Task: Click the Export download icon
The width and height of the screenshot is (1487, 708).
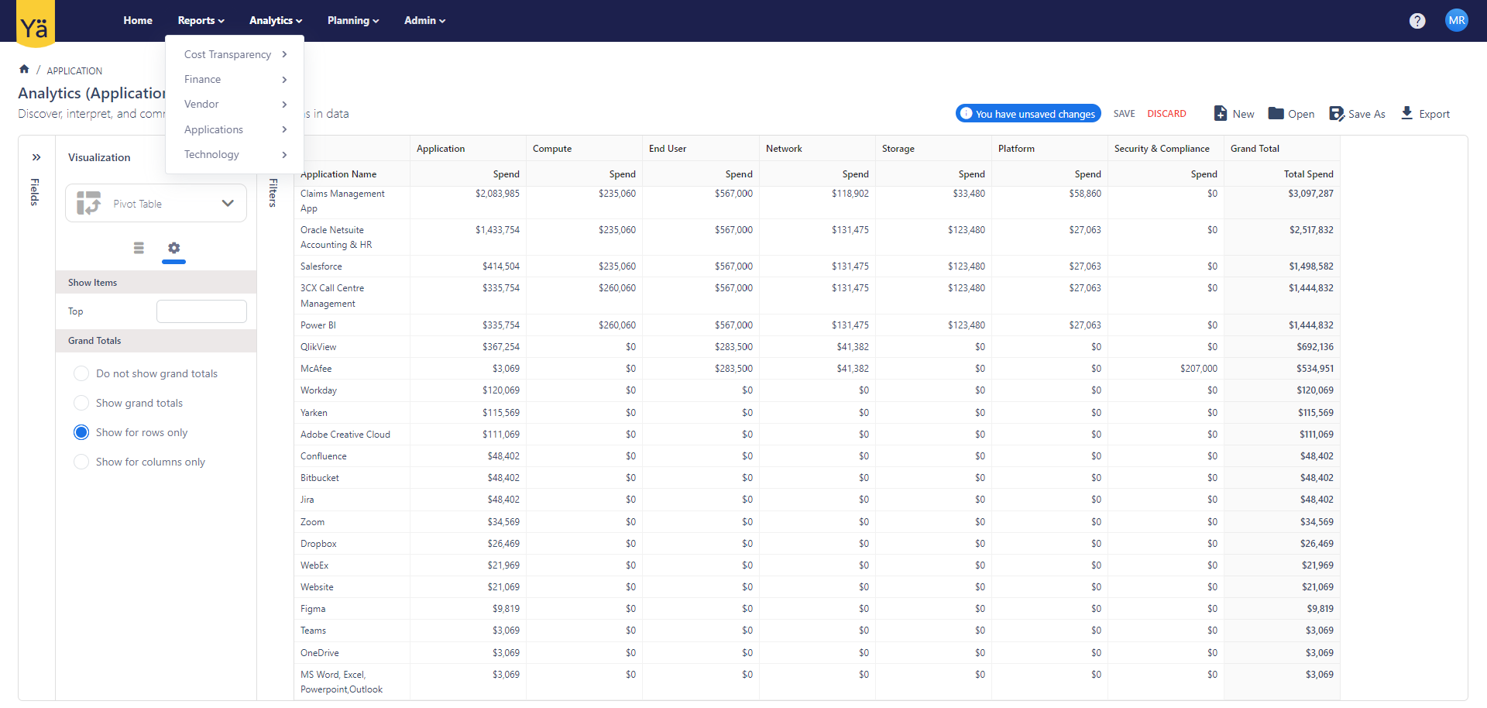Action: pyautogui.click(x=1406, y=114)
